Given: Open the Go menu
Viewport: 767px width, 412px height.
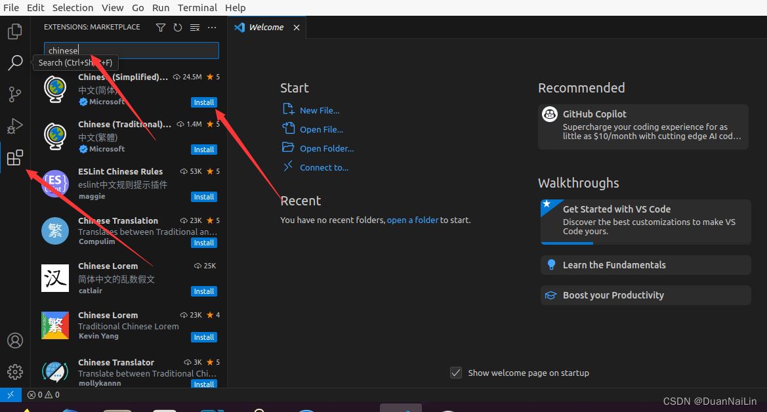Looking at the screenshot, I should click(x=138, y=8).
